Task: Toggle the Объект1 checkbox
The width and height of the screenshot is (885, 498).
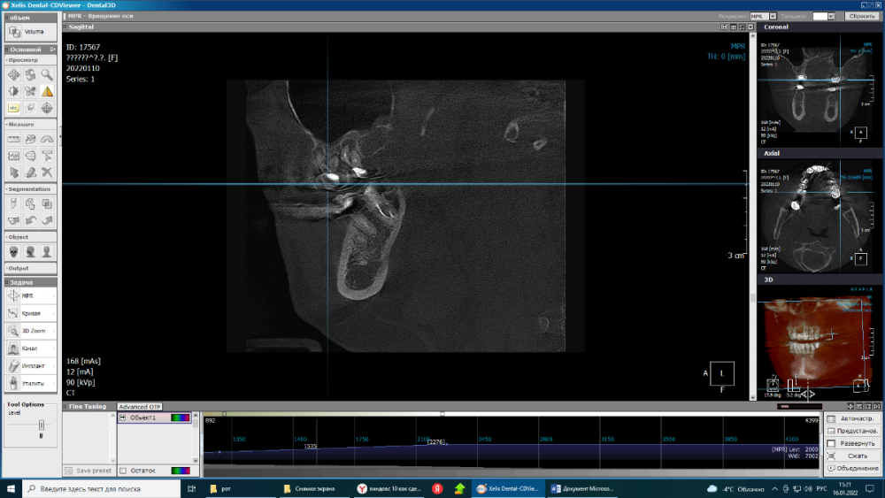Action: pyautogui.click(x=123, y=418)
